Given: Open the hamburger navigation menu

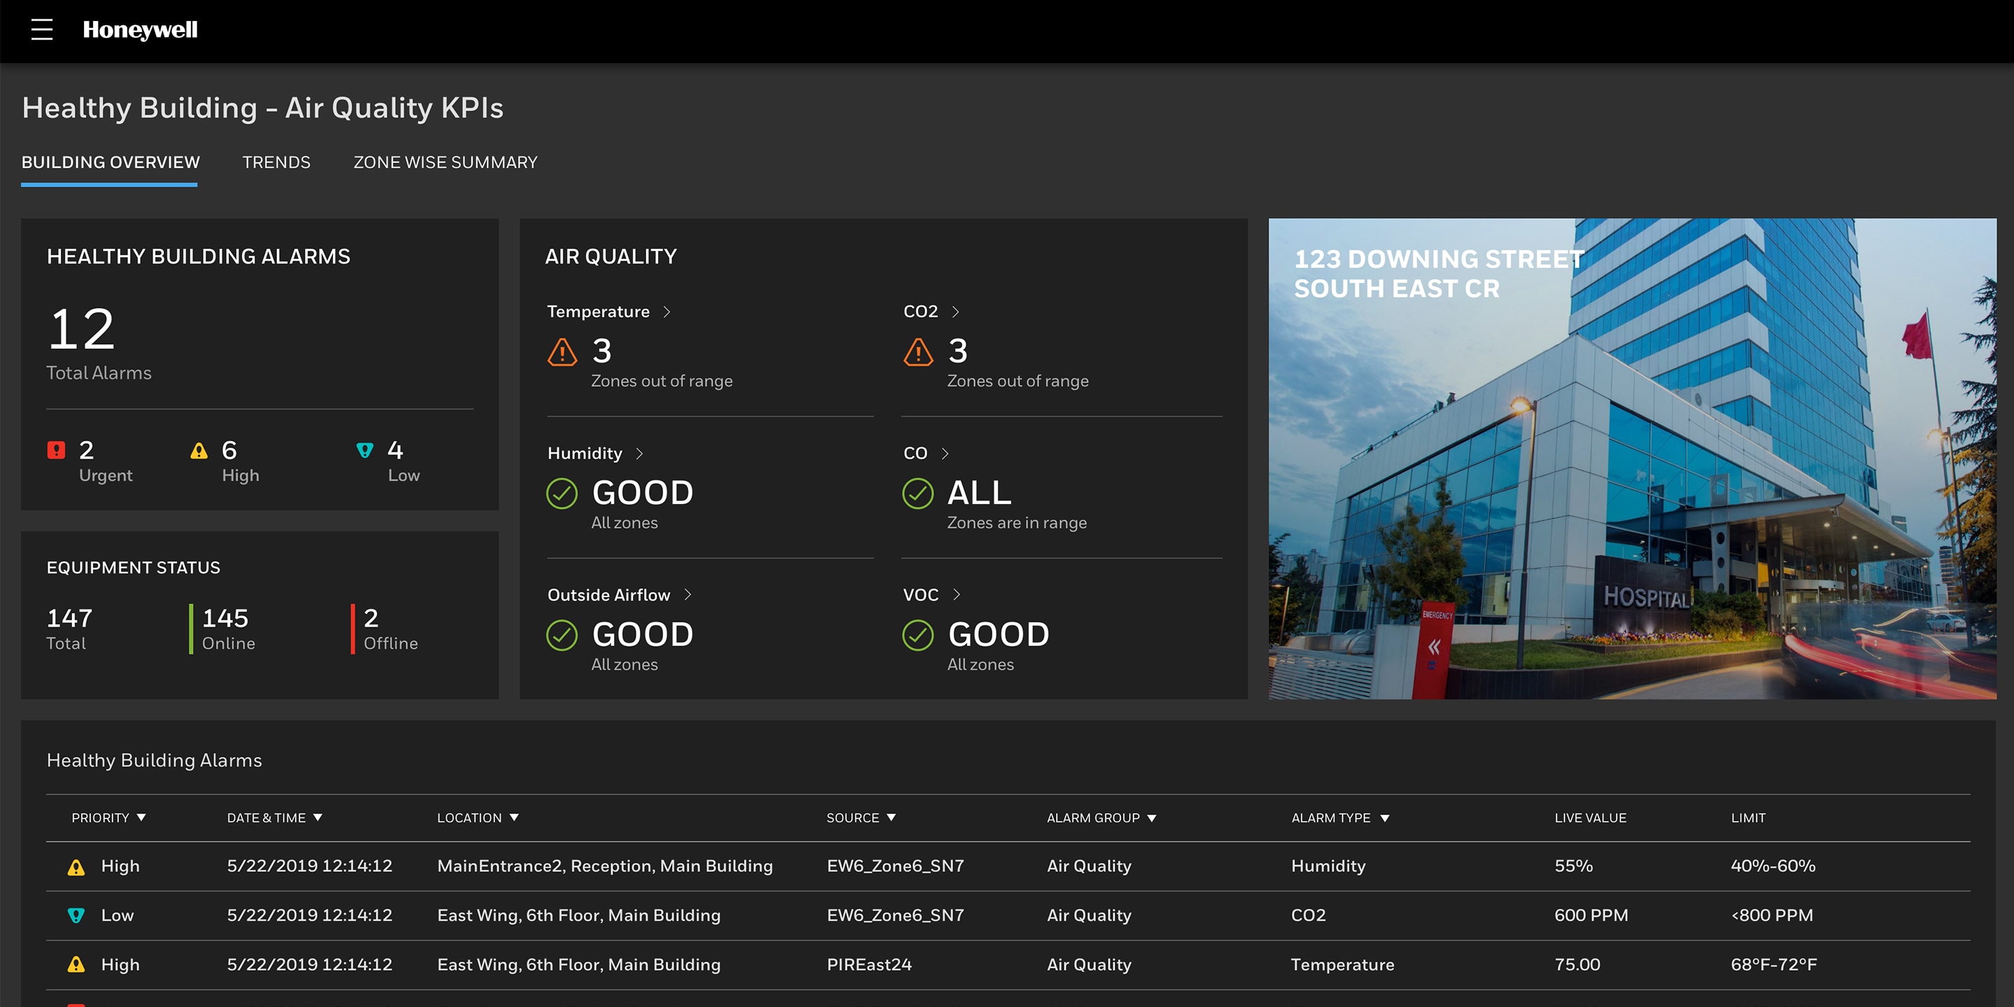Looking at the screenshot, I should tap(41, 29).
